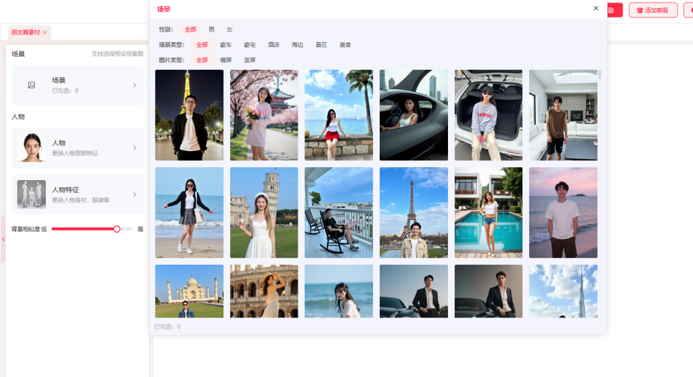The width and height of the screenshot is (693, 377).
Task: Click the 添加客服 button
Action: pyautogui.click(x=652, y=10)
